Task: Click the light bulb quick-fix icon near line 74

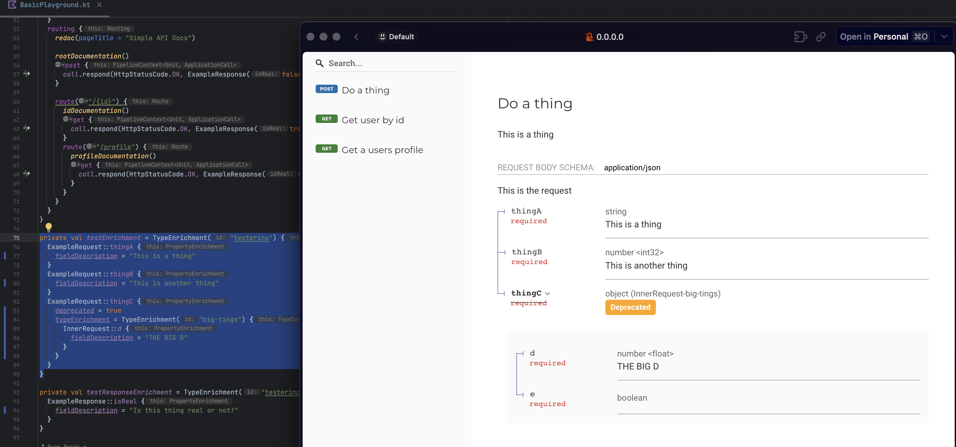Action: (49, 227)
